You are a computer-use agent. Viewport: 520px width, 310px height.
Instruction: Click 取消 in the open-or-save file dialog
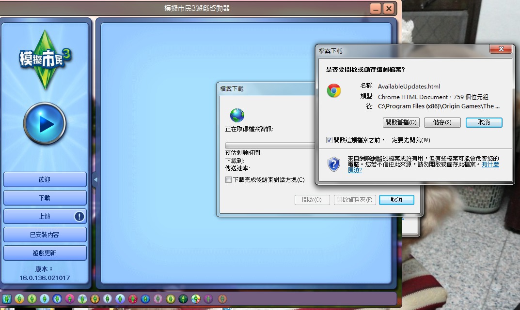point(484,122)
